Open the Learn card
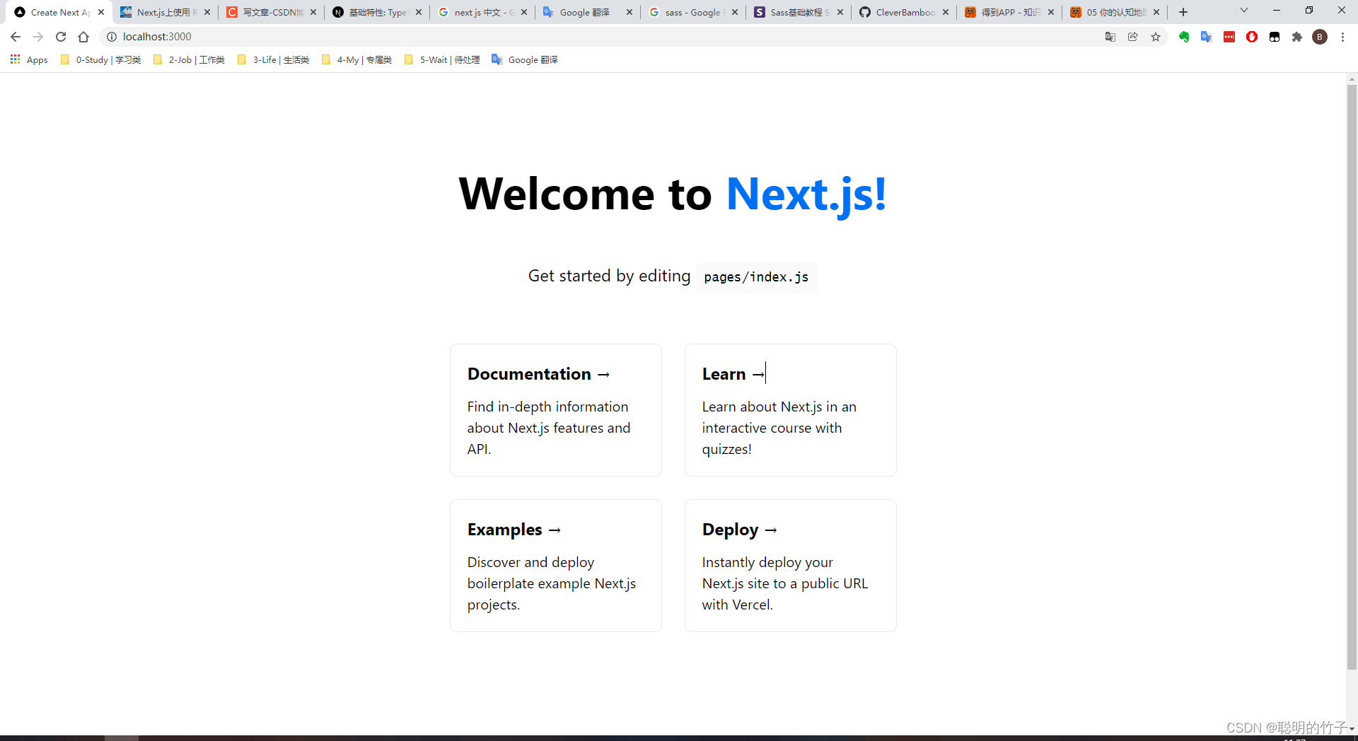This screenshot has width=1358, height=741. pyautogui.click(x=791, y=410)
